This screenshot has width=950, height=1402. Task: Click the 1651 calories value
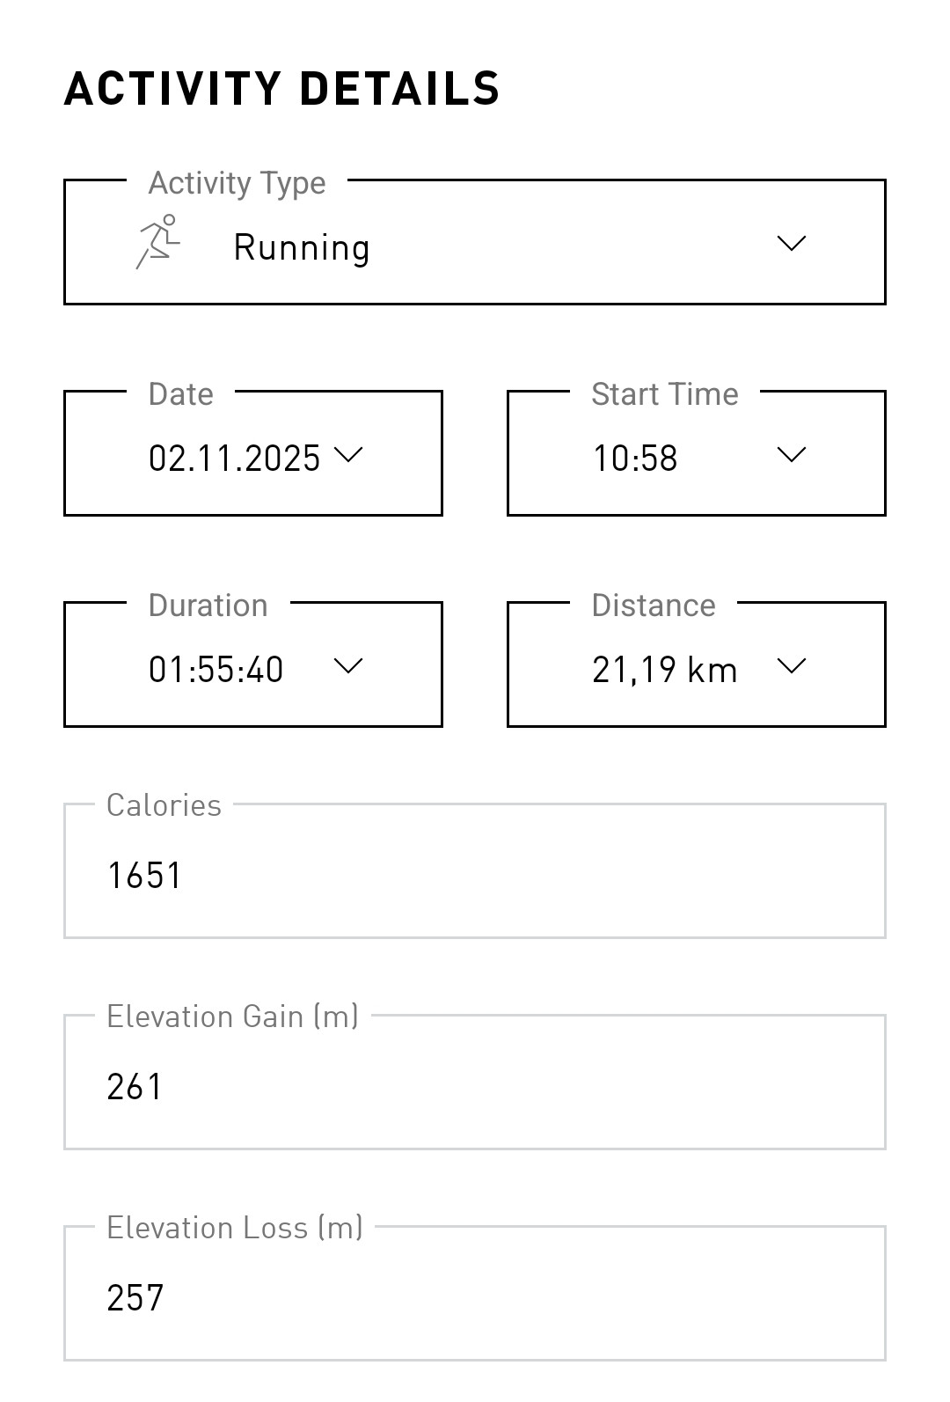pyautogui.click(x=144, y=876)
